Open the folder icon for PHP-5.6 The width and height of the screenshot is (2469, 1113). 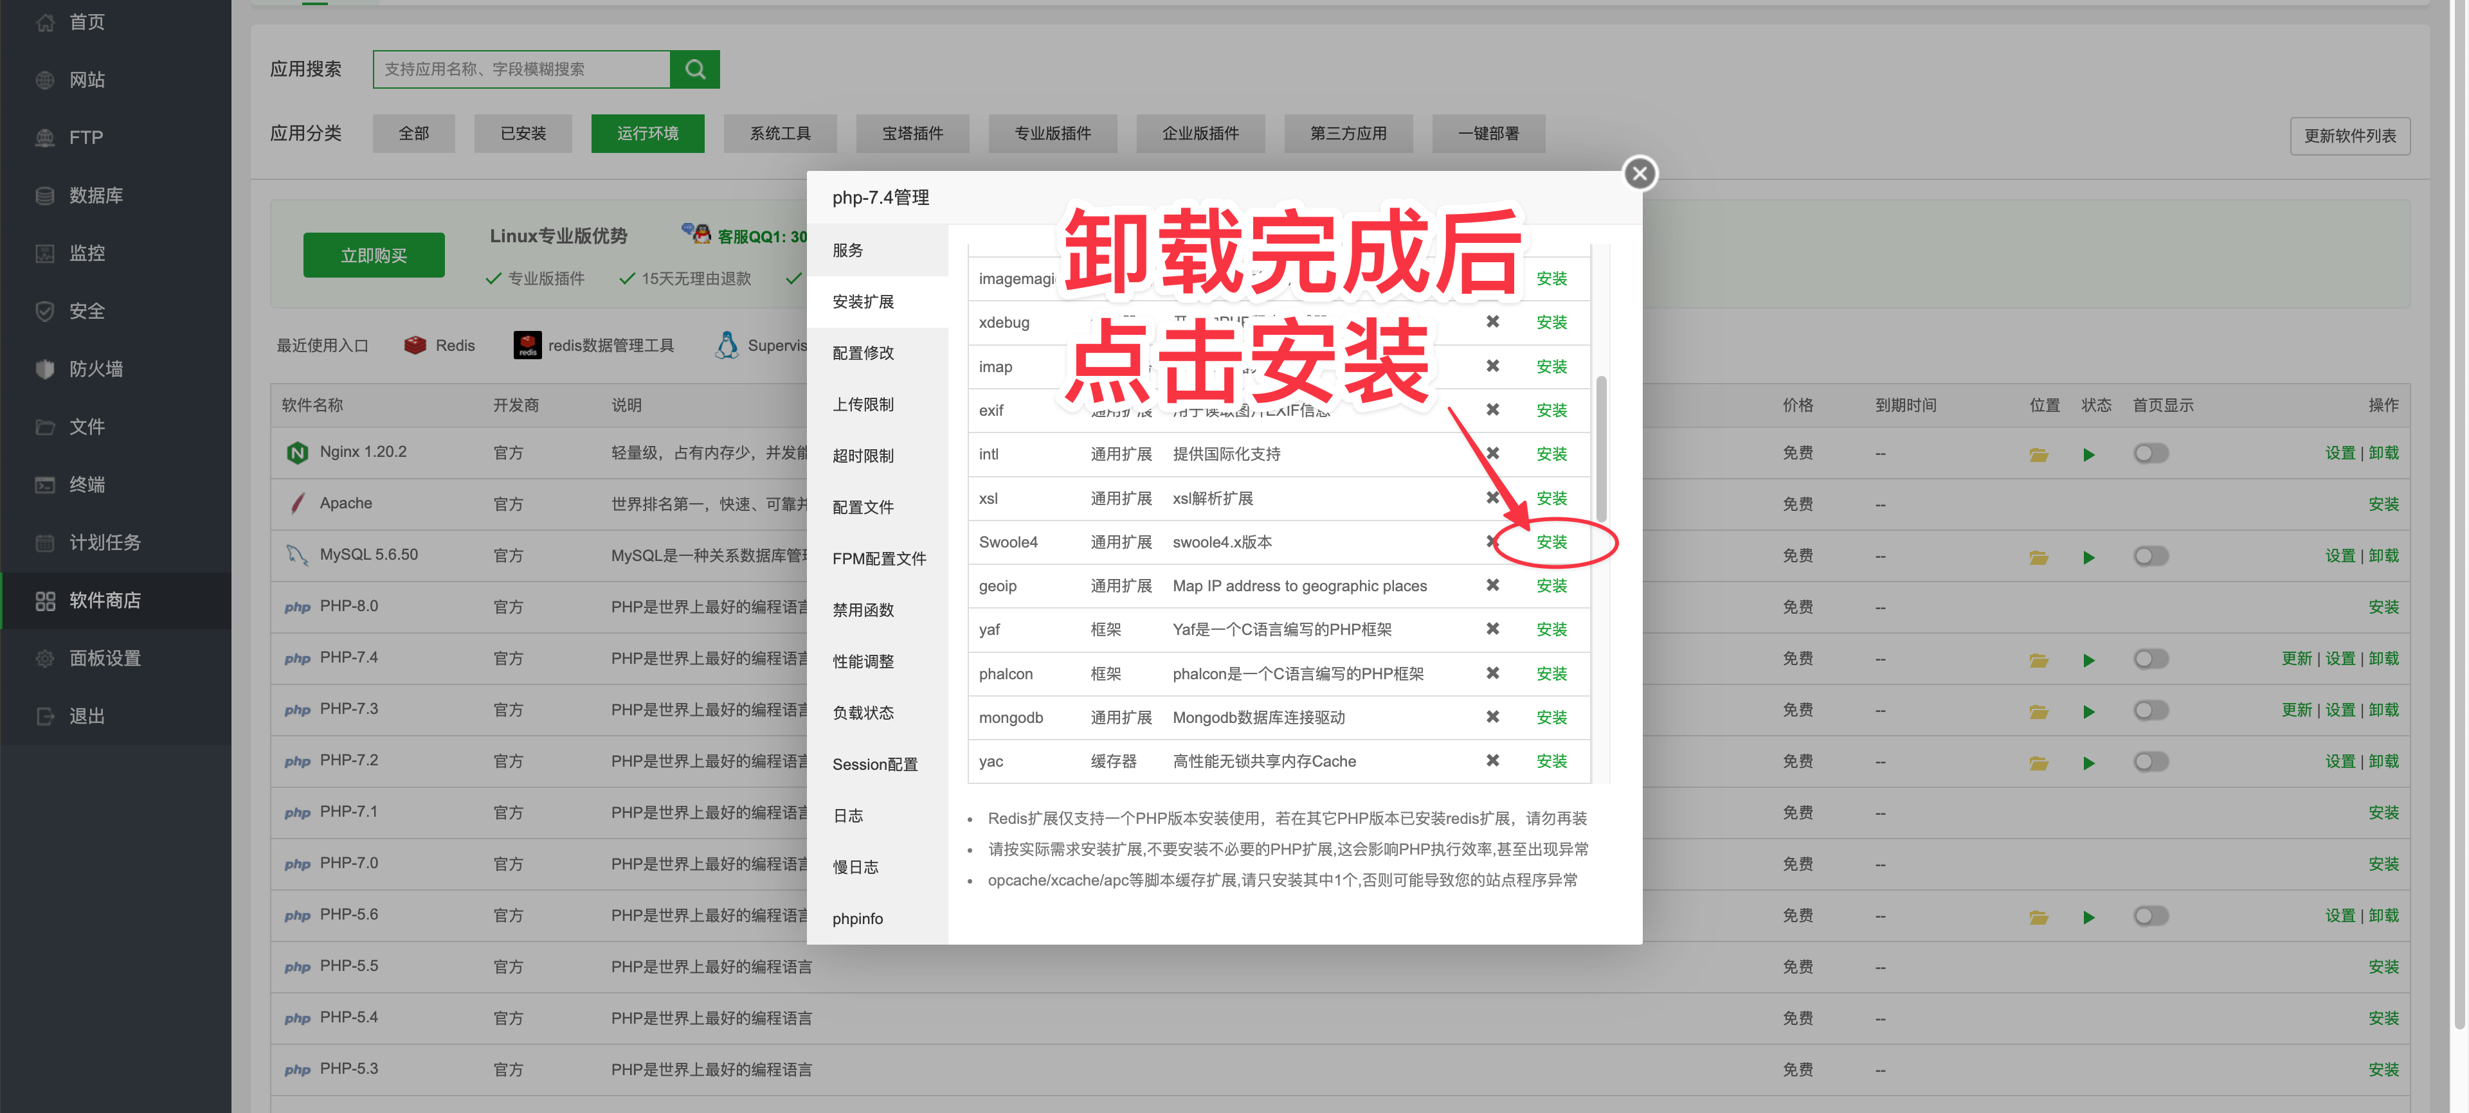point(2039,916)
